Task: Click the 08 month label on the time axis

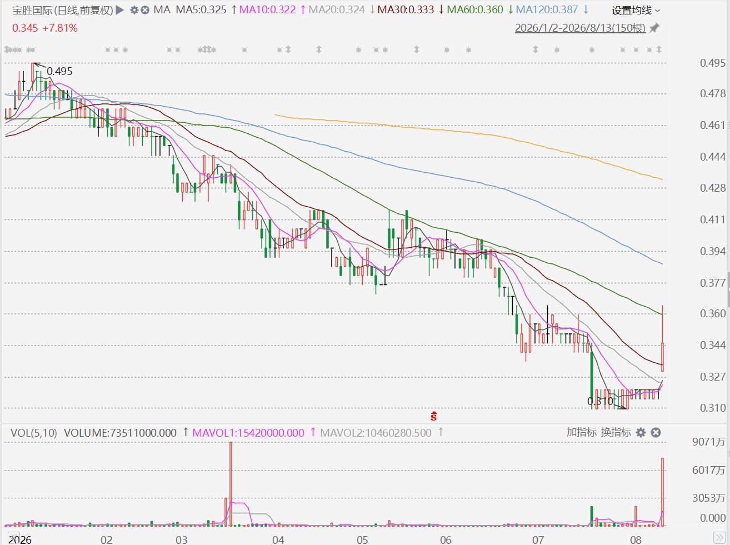Action: point(636,540)
